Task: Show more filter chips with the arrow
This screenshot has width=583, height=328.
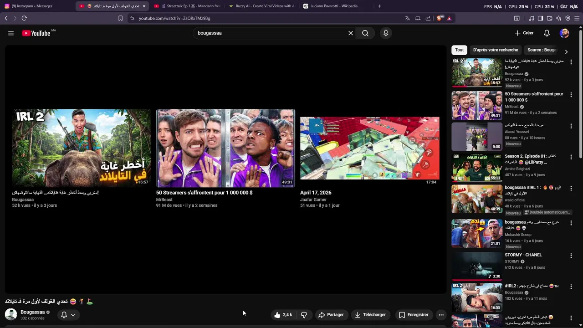Action: [x=566, y=51]
